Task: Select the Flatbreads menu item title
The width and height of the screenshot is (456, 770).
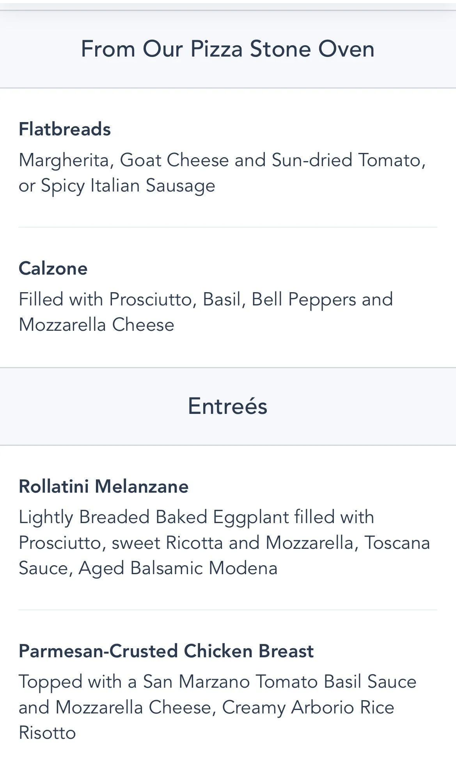Action: [x=65, y=129]
